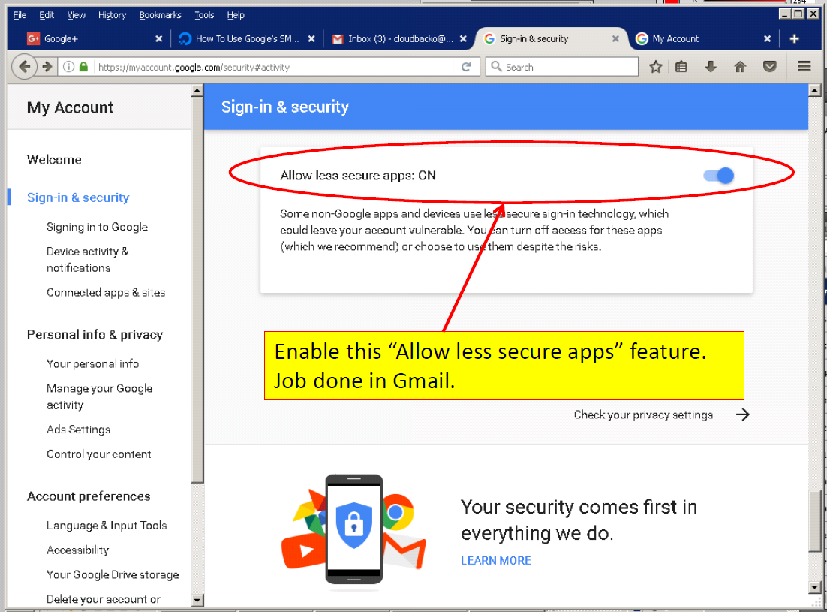Viewport: 827px width, 612px height.
Task: Open the View menu
Action: click(76, 15)
